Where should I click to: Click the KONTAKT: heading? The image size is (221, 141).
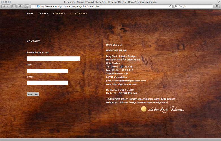click(34, 41)
